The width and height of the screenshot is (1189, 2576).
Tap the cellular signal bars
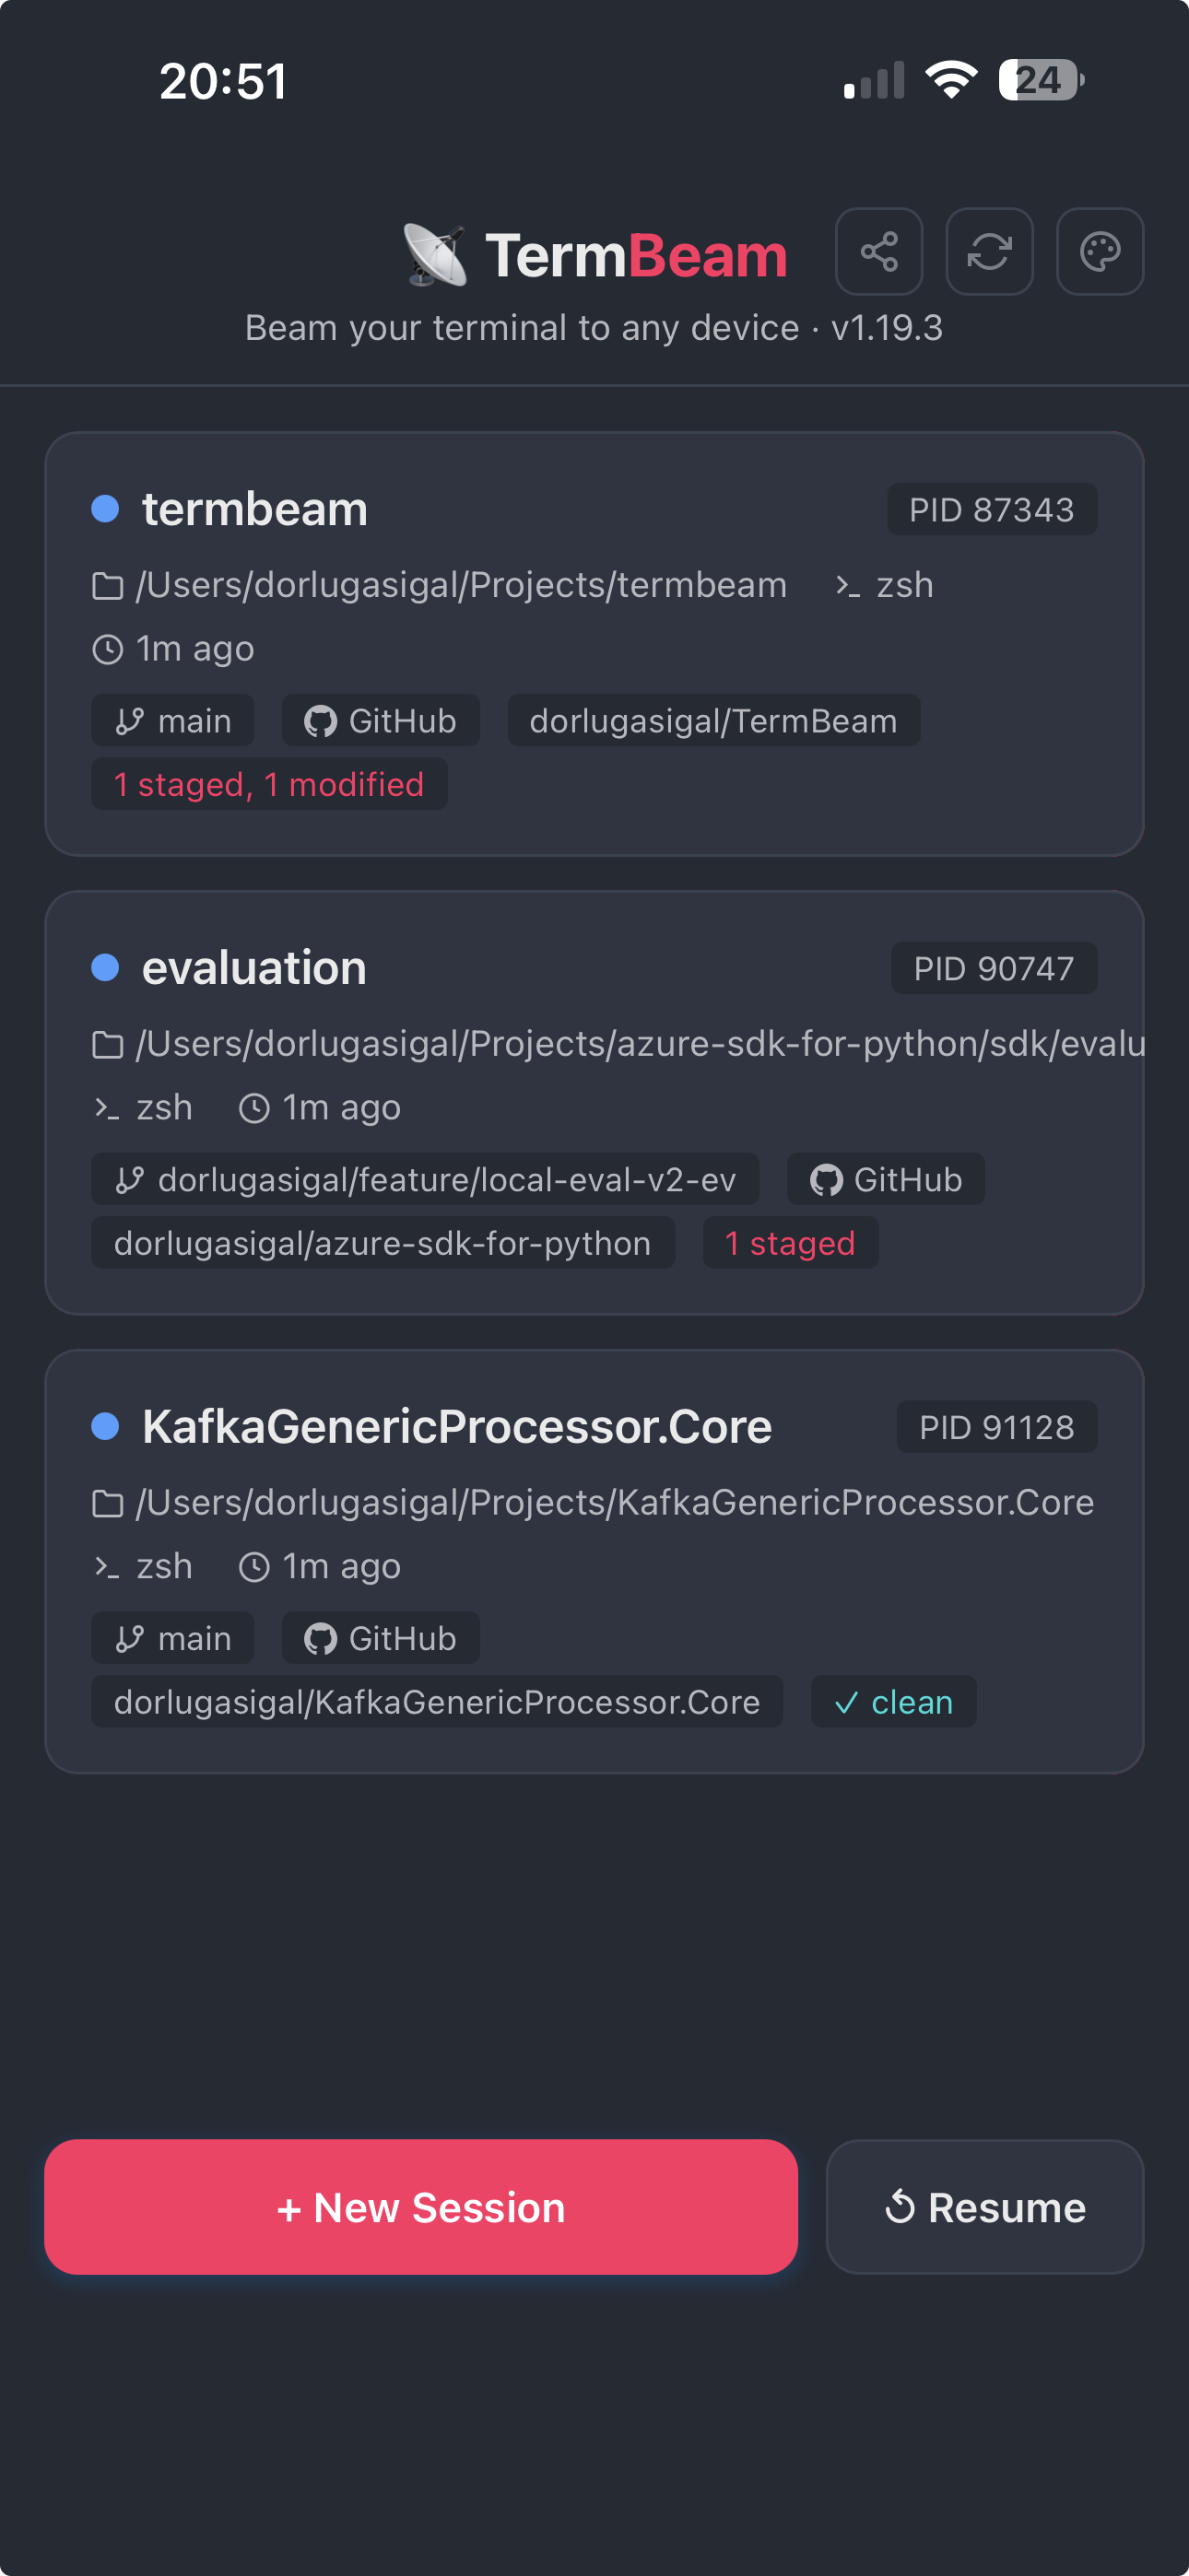click(x=874, y=80)
